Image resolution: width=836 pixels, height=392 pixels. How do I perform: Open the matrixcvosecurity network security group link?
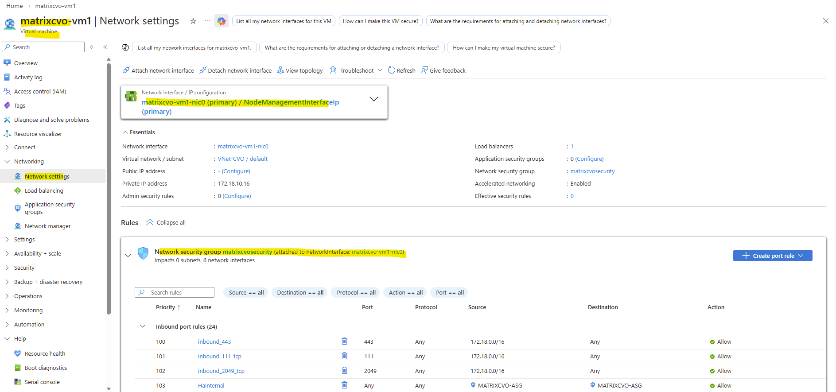[592, 171]
